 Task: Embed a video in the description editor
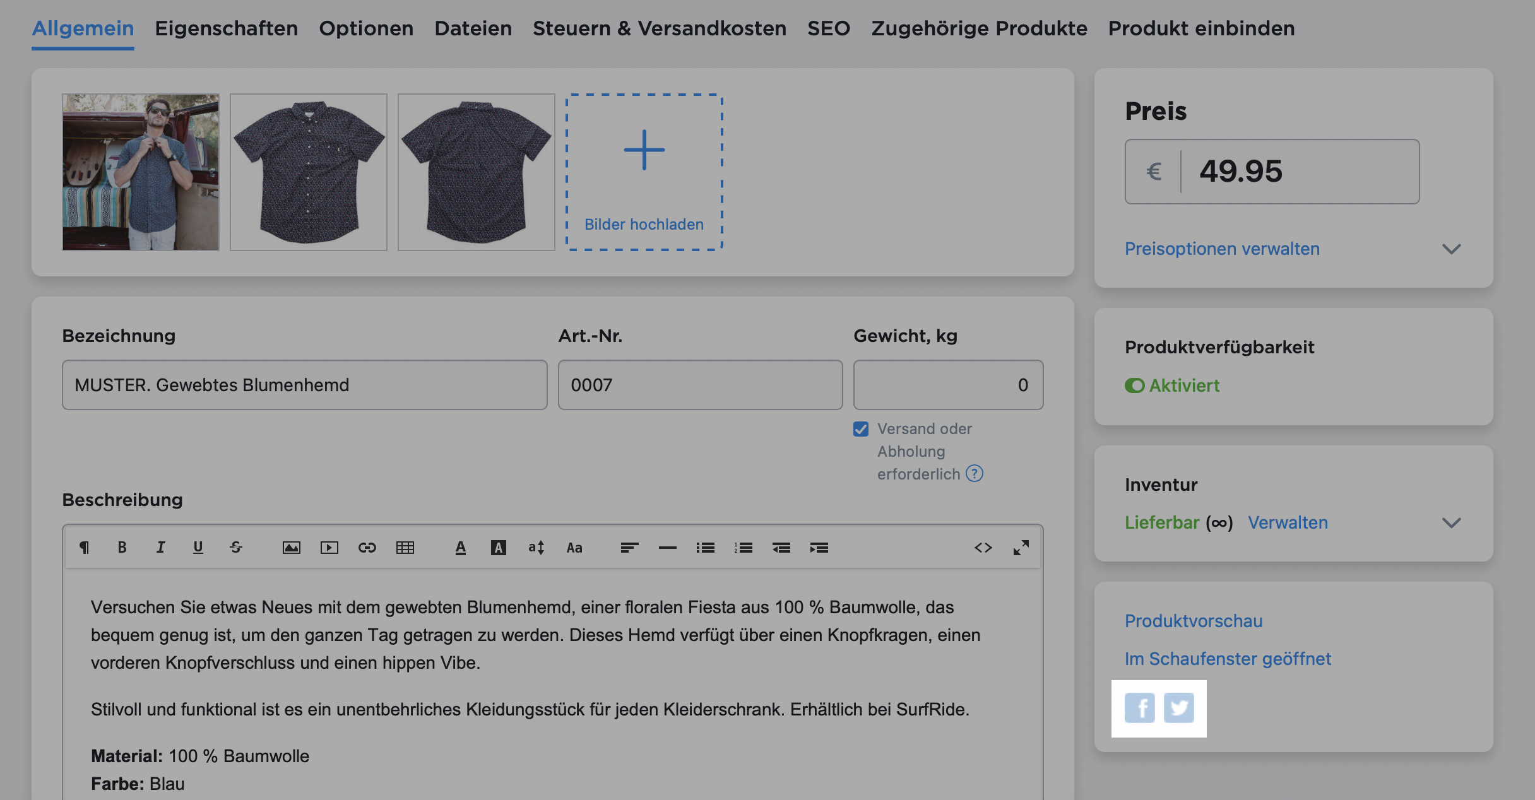click(329, 548)
